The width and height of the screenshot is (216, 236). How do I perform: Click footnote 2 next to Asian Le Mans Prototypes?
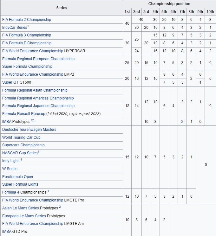pyautogui.click(x=60, y=207)
